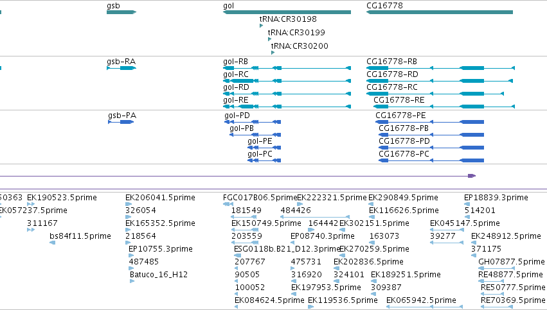Image resolution: width=547 pixels, height=310 pixels.
Task: Click the tRNA:CR30200 feature label
Action: (x=300, y=46)
